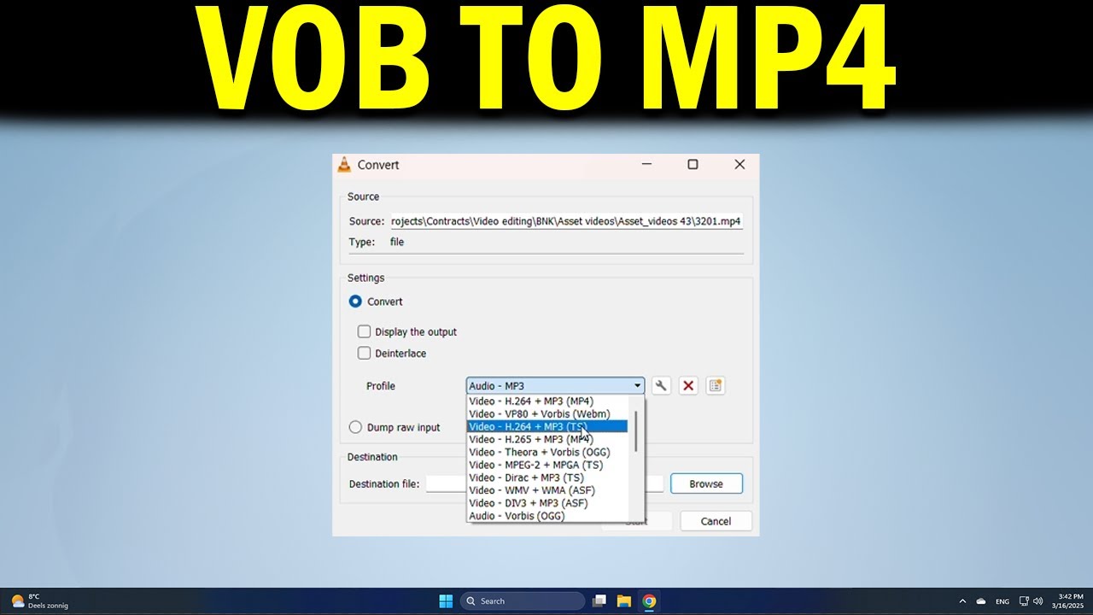Image resolution: width=1093 pixels, height=615 pixels.
Task: Click the Source file path field
Action: [566, 221]
